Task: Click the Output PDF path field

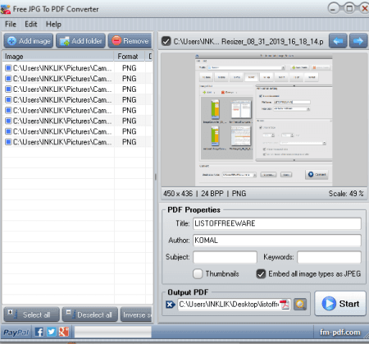Action: coord(229,305)
